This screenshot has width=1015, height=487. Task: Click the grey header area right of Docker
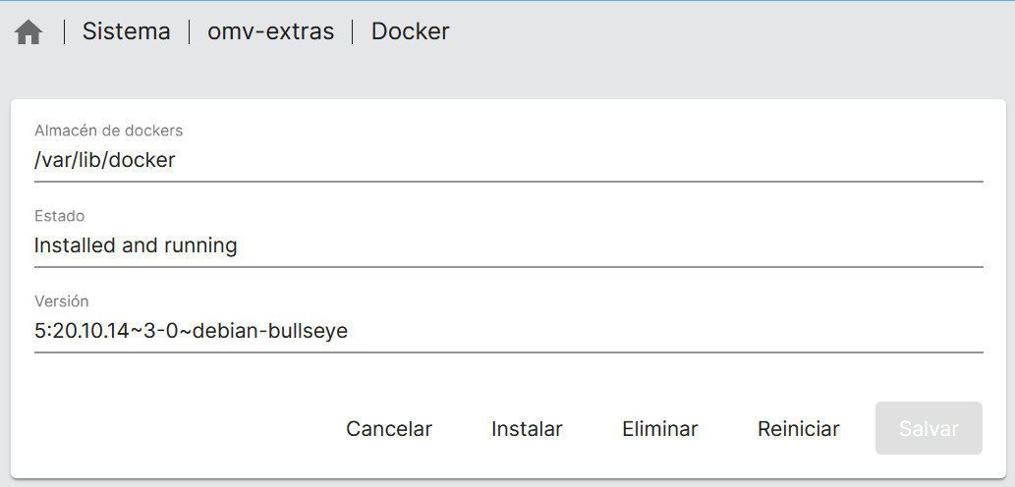coord(727,32)
